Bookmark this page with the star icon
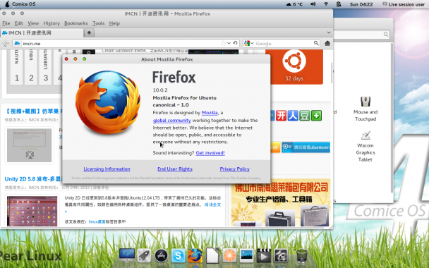The image size is (429, 268). (x=223, y=43)
